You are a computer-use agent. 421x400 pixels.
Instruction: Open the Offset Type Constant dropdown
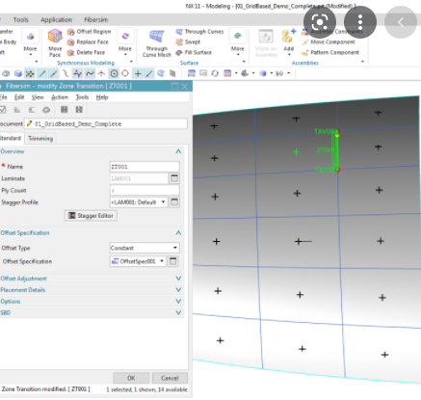click(175, 248)
